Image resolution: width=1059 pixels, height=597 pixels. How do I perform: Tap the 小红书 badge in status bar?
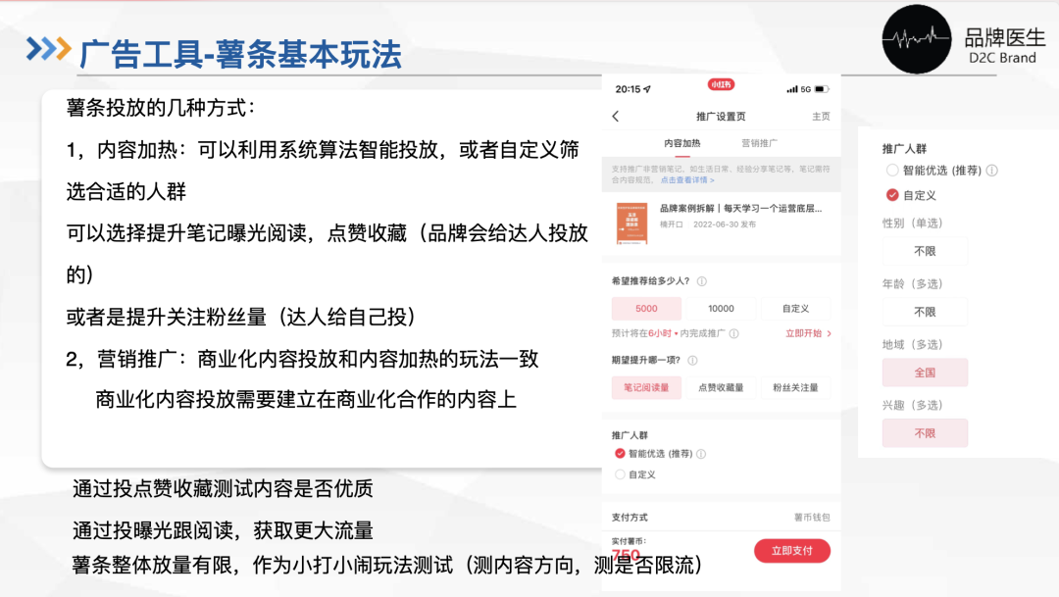[722, 84]
